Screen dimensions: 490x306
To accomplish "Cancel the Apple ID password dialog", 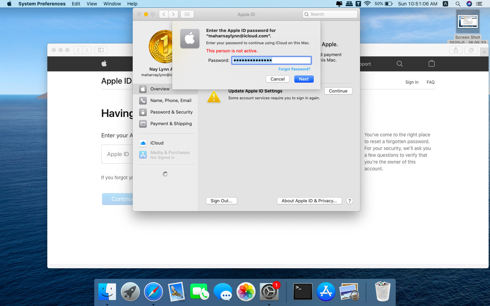I will pos(277,79).
